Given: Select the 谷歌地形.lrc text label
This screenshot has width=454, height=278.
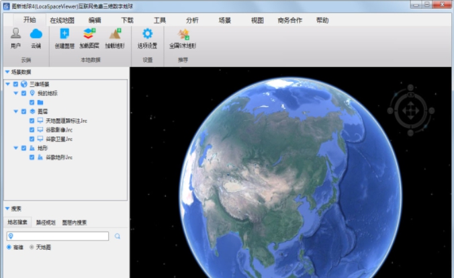Looking at the screenshot, I should (59, 157).
